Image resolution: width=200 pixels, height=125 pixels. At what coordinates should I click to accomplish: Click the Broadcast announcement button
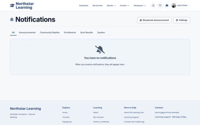pyautogui.click(x=154, y=20)
